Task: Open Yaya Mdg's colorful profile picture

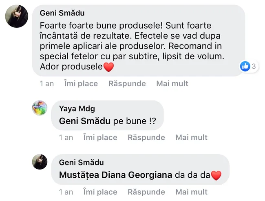Action: click(40, 108)
